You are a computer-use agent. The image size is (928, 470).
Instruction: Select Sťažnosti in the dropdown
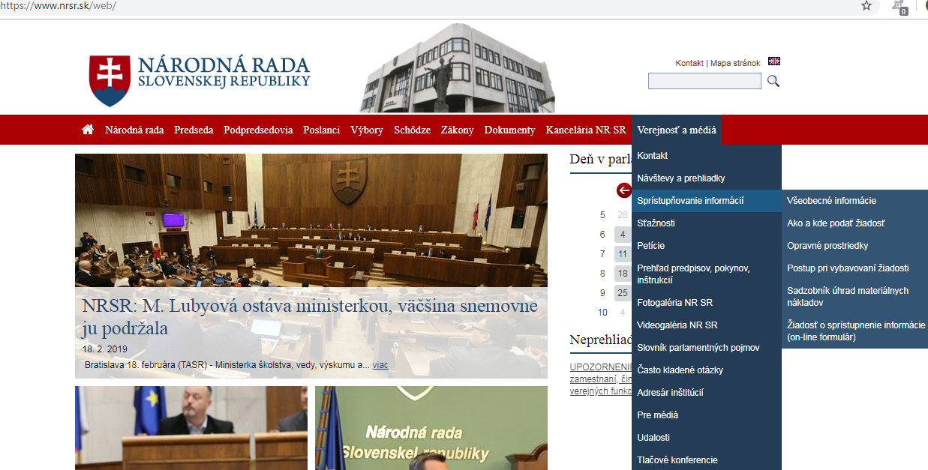(x=707, y=223)
